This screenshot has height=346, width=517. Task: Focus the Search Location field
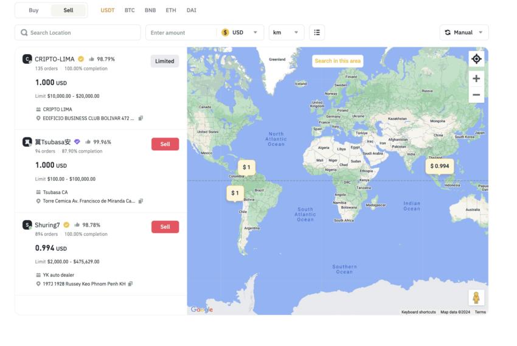click(x=78, y=32)
